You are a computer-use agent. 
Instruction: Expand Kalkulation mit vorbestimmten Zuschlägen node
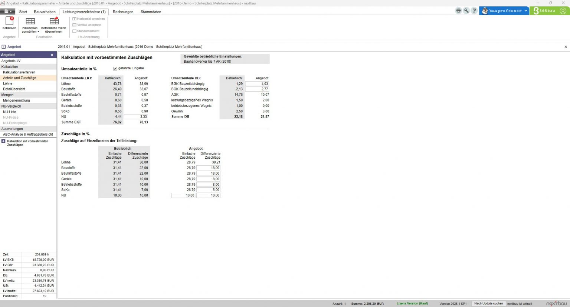(x=3, y=141)
